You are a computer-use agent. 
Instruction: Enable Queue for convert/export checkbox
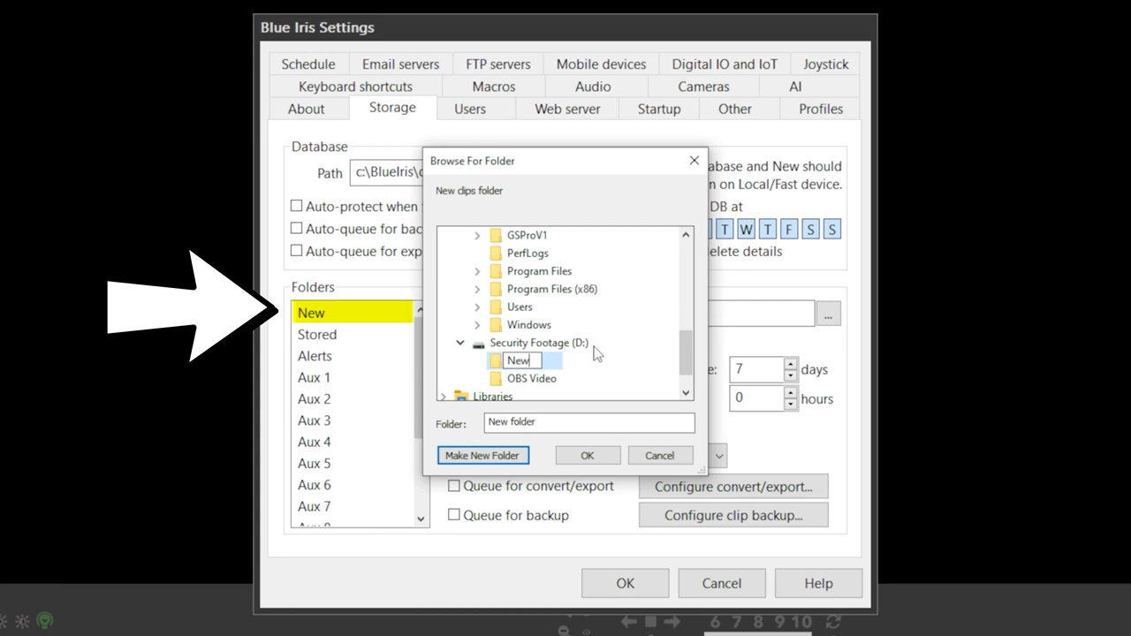click(454, 486)
